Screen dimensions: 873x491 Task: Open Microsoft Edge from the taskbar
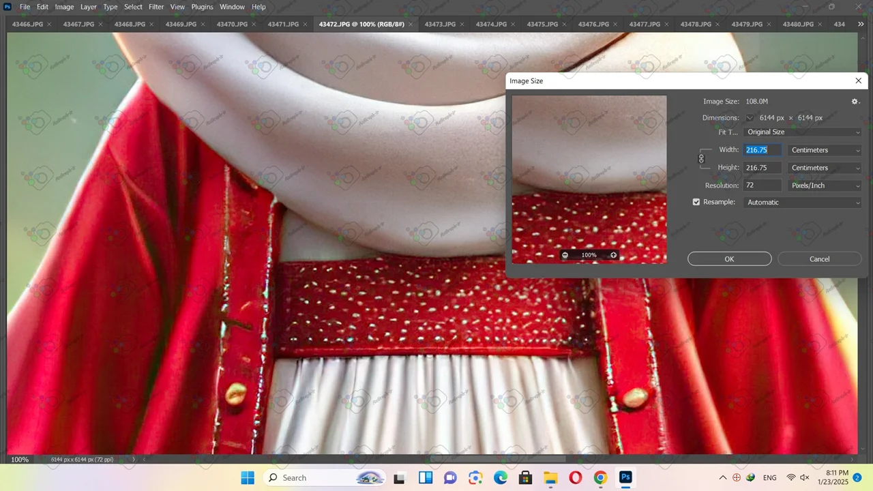coord(501,477)
